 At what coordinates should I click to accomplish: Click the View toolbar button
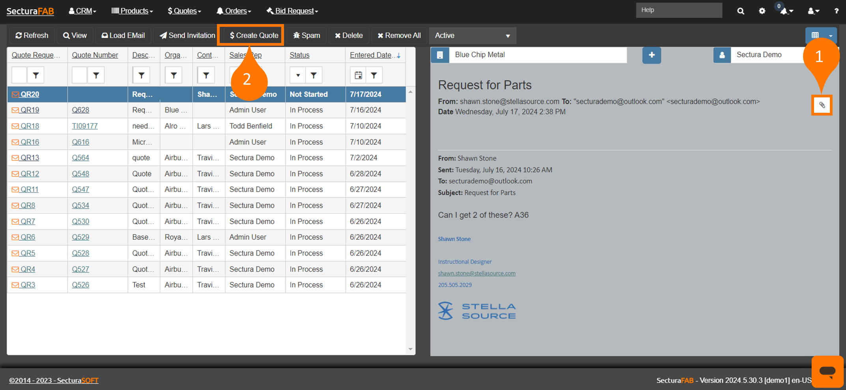(x=75, y=35)
